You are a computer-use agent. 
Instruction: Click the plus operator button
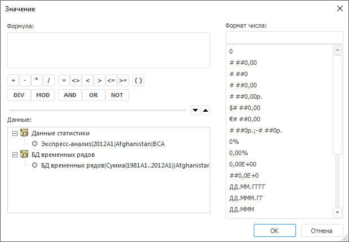pyautogui.click(x=13, y=81)
